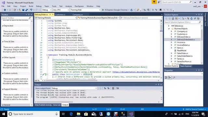Open the Analyze menu

[x=69, y=6]
